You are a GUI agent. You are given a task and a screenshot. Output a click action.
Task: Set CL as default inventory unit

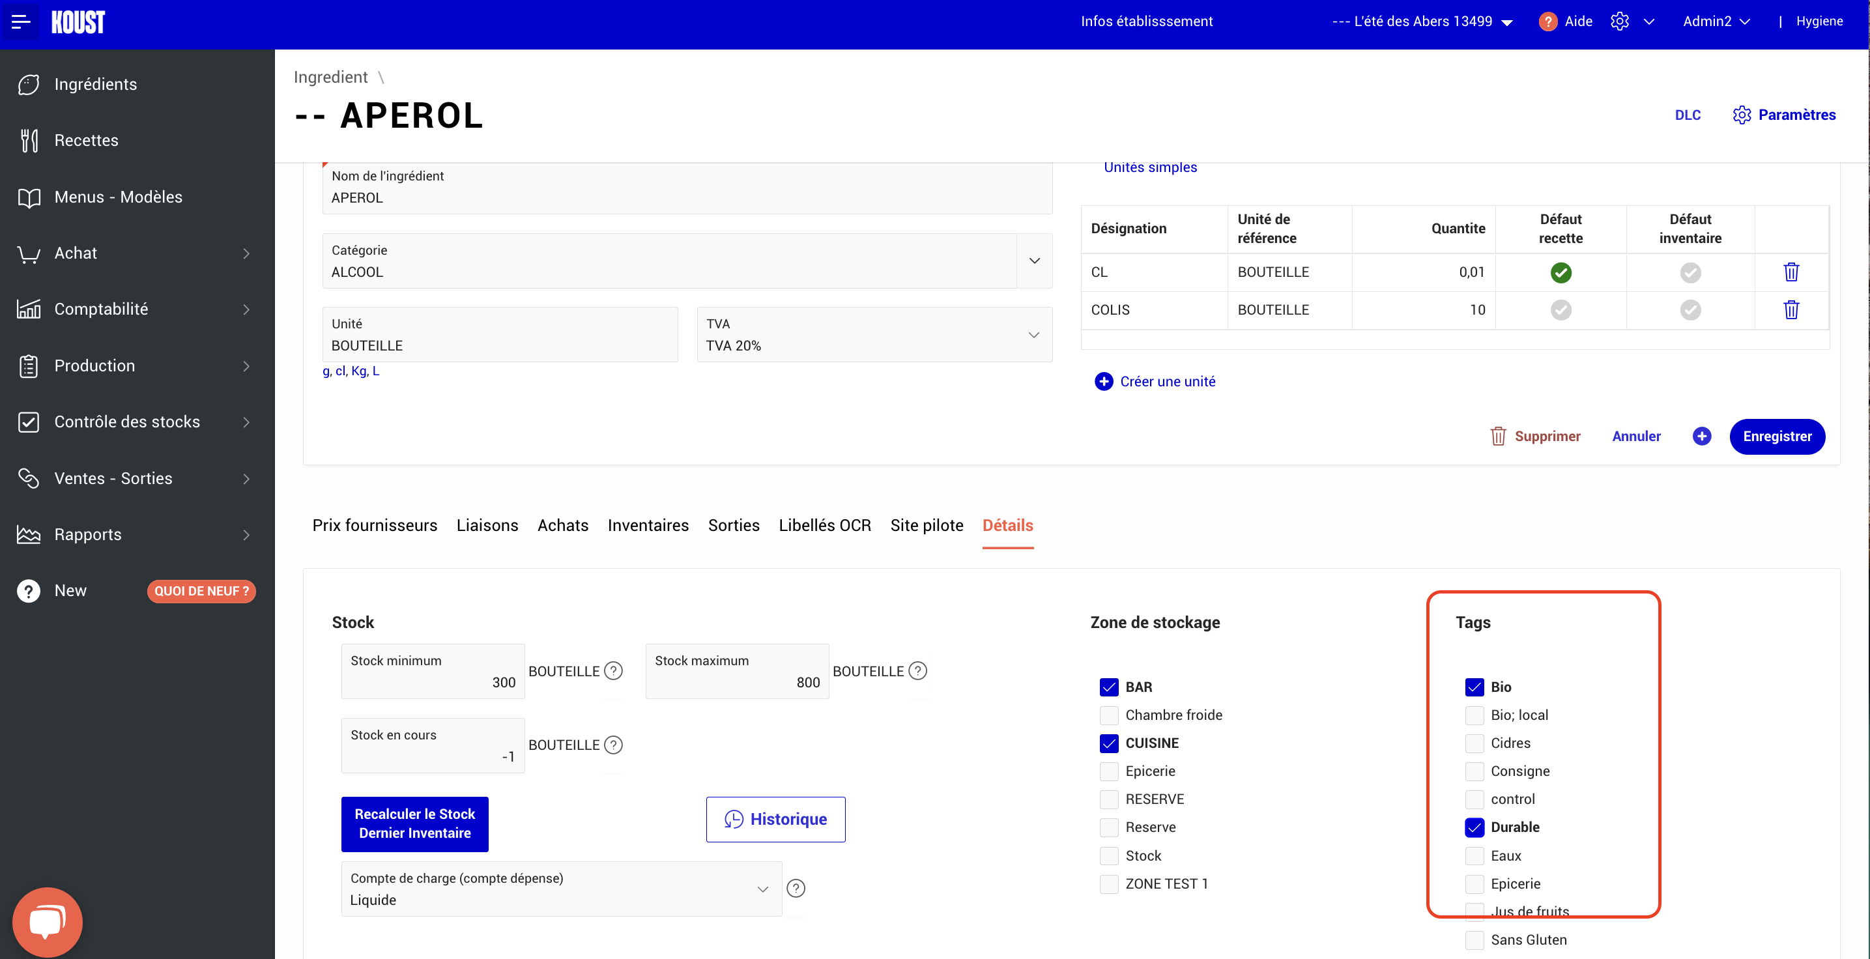(x=1690, y=272)
